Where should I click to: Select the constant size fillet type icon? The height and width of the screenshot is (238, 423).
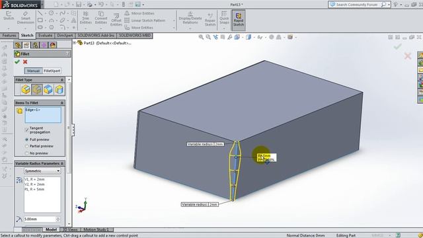(x=26, y=89)
